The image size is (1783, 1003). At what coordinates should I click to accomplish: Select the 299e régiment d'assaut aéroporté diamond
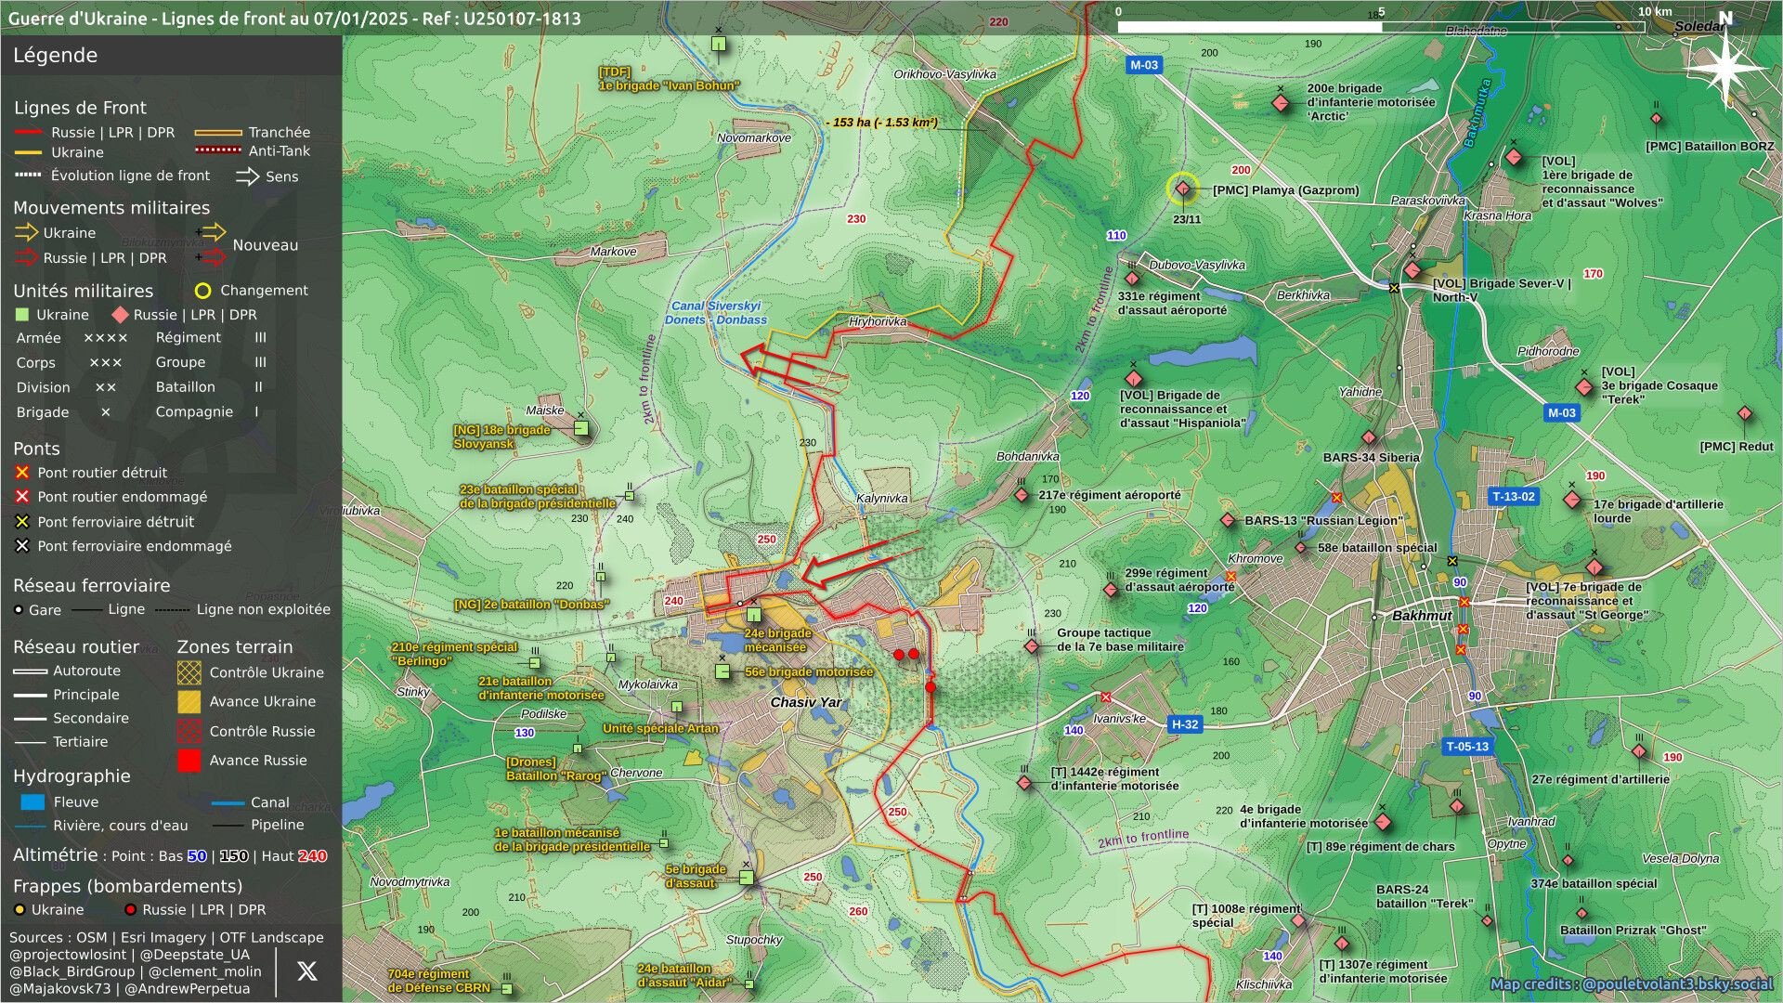1111,590
